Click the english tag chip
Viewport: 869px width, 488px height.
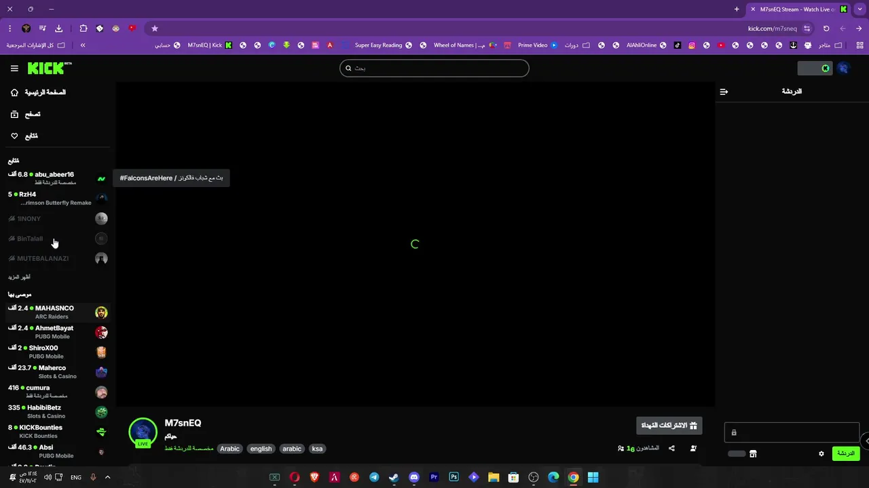pos(261,449)
